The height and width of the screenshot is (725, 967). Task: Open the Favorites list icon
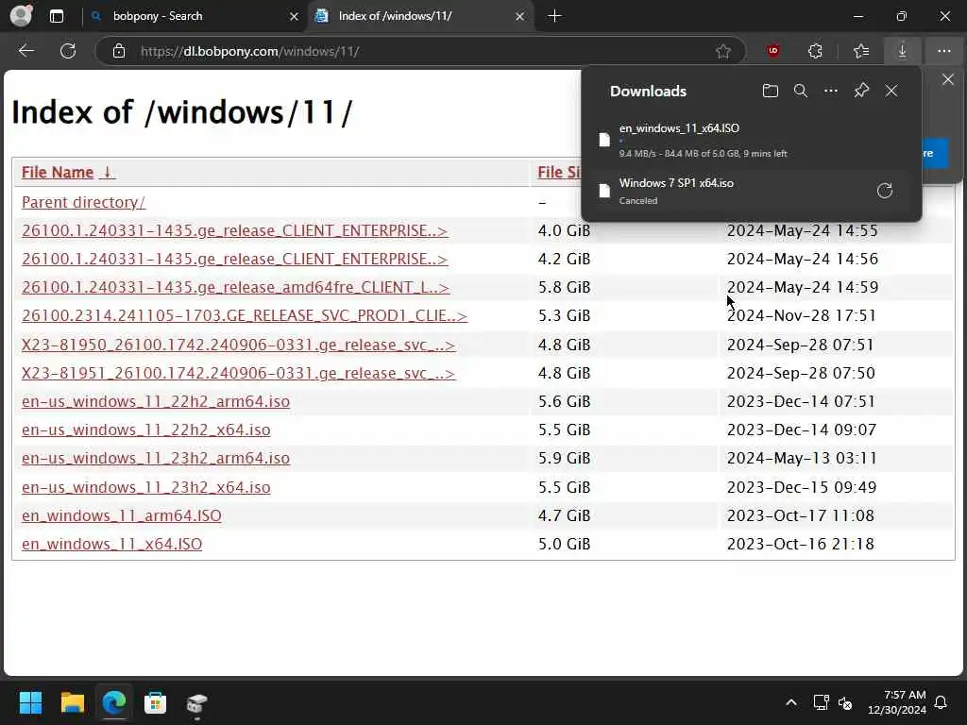pyautogui.click(x=861, y=51)
